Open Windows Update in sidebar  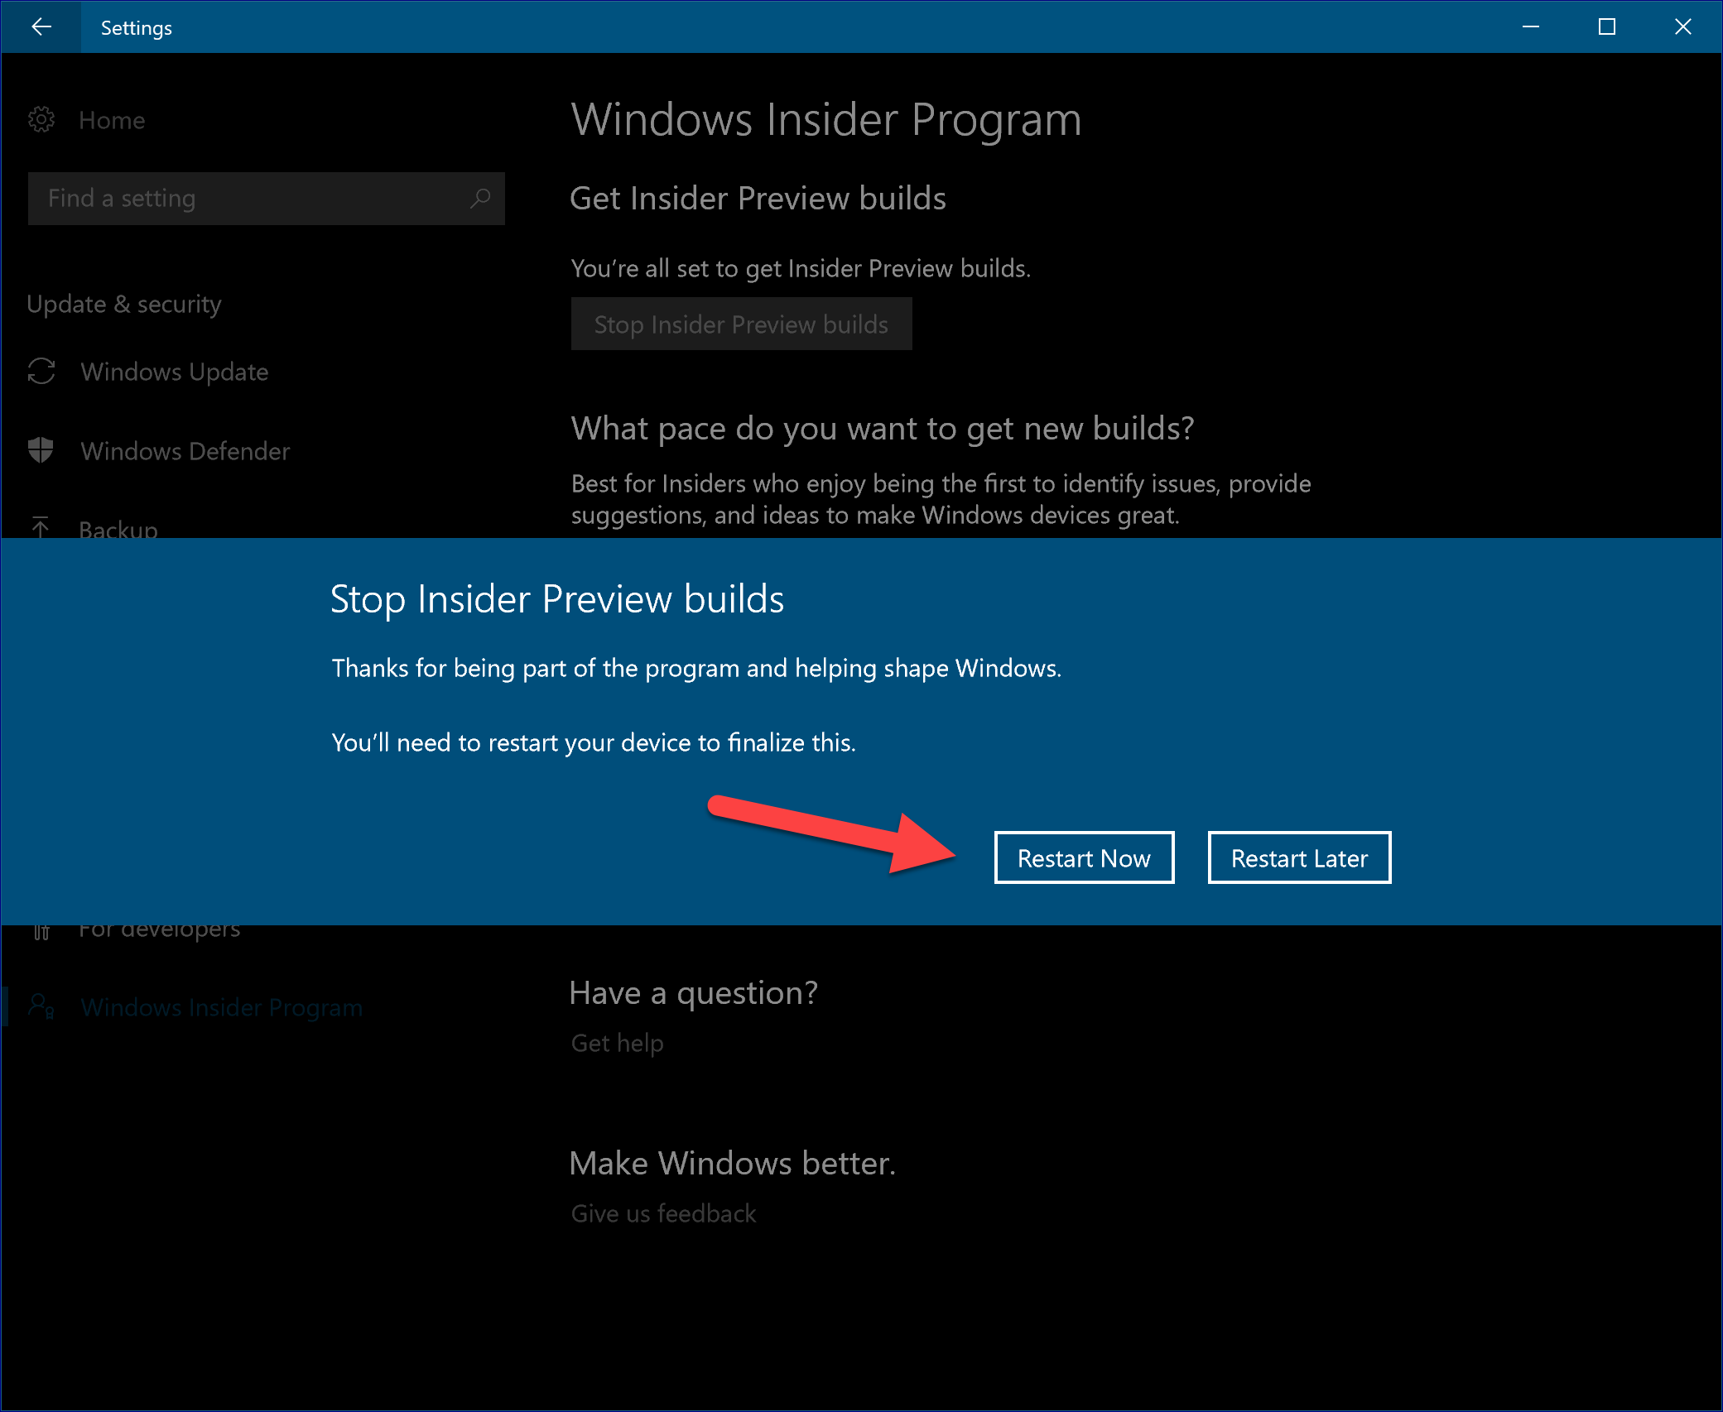tap(174, 372)
